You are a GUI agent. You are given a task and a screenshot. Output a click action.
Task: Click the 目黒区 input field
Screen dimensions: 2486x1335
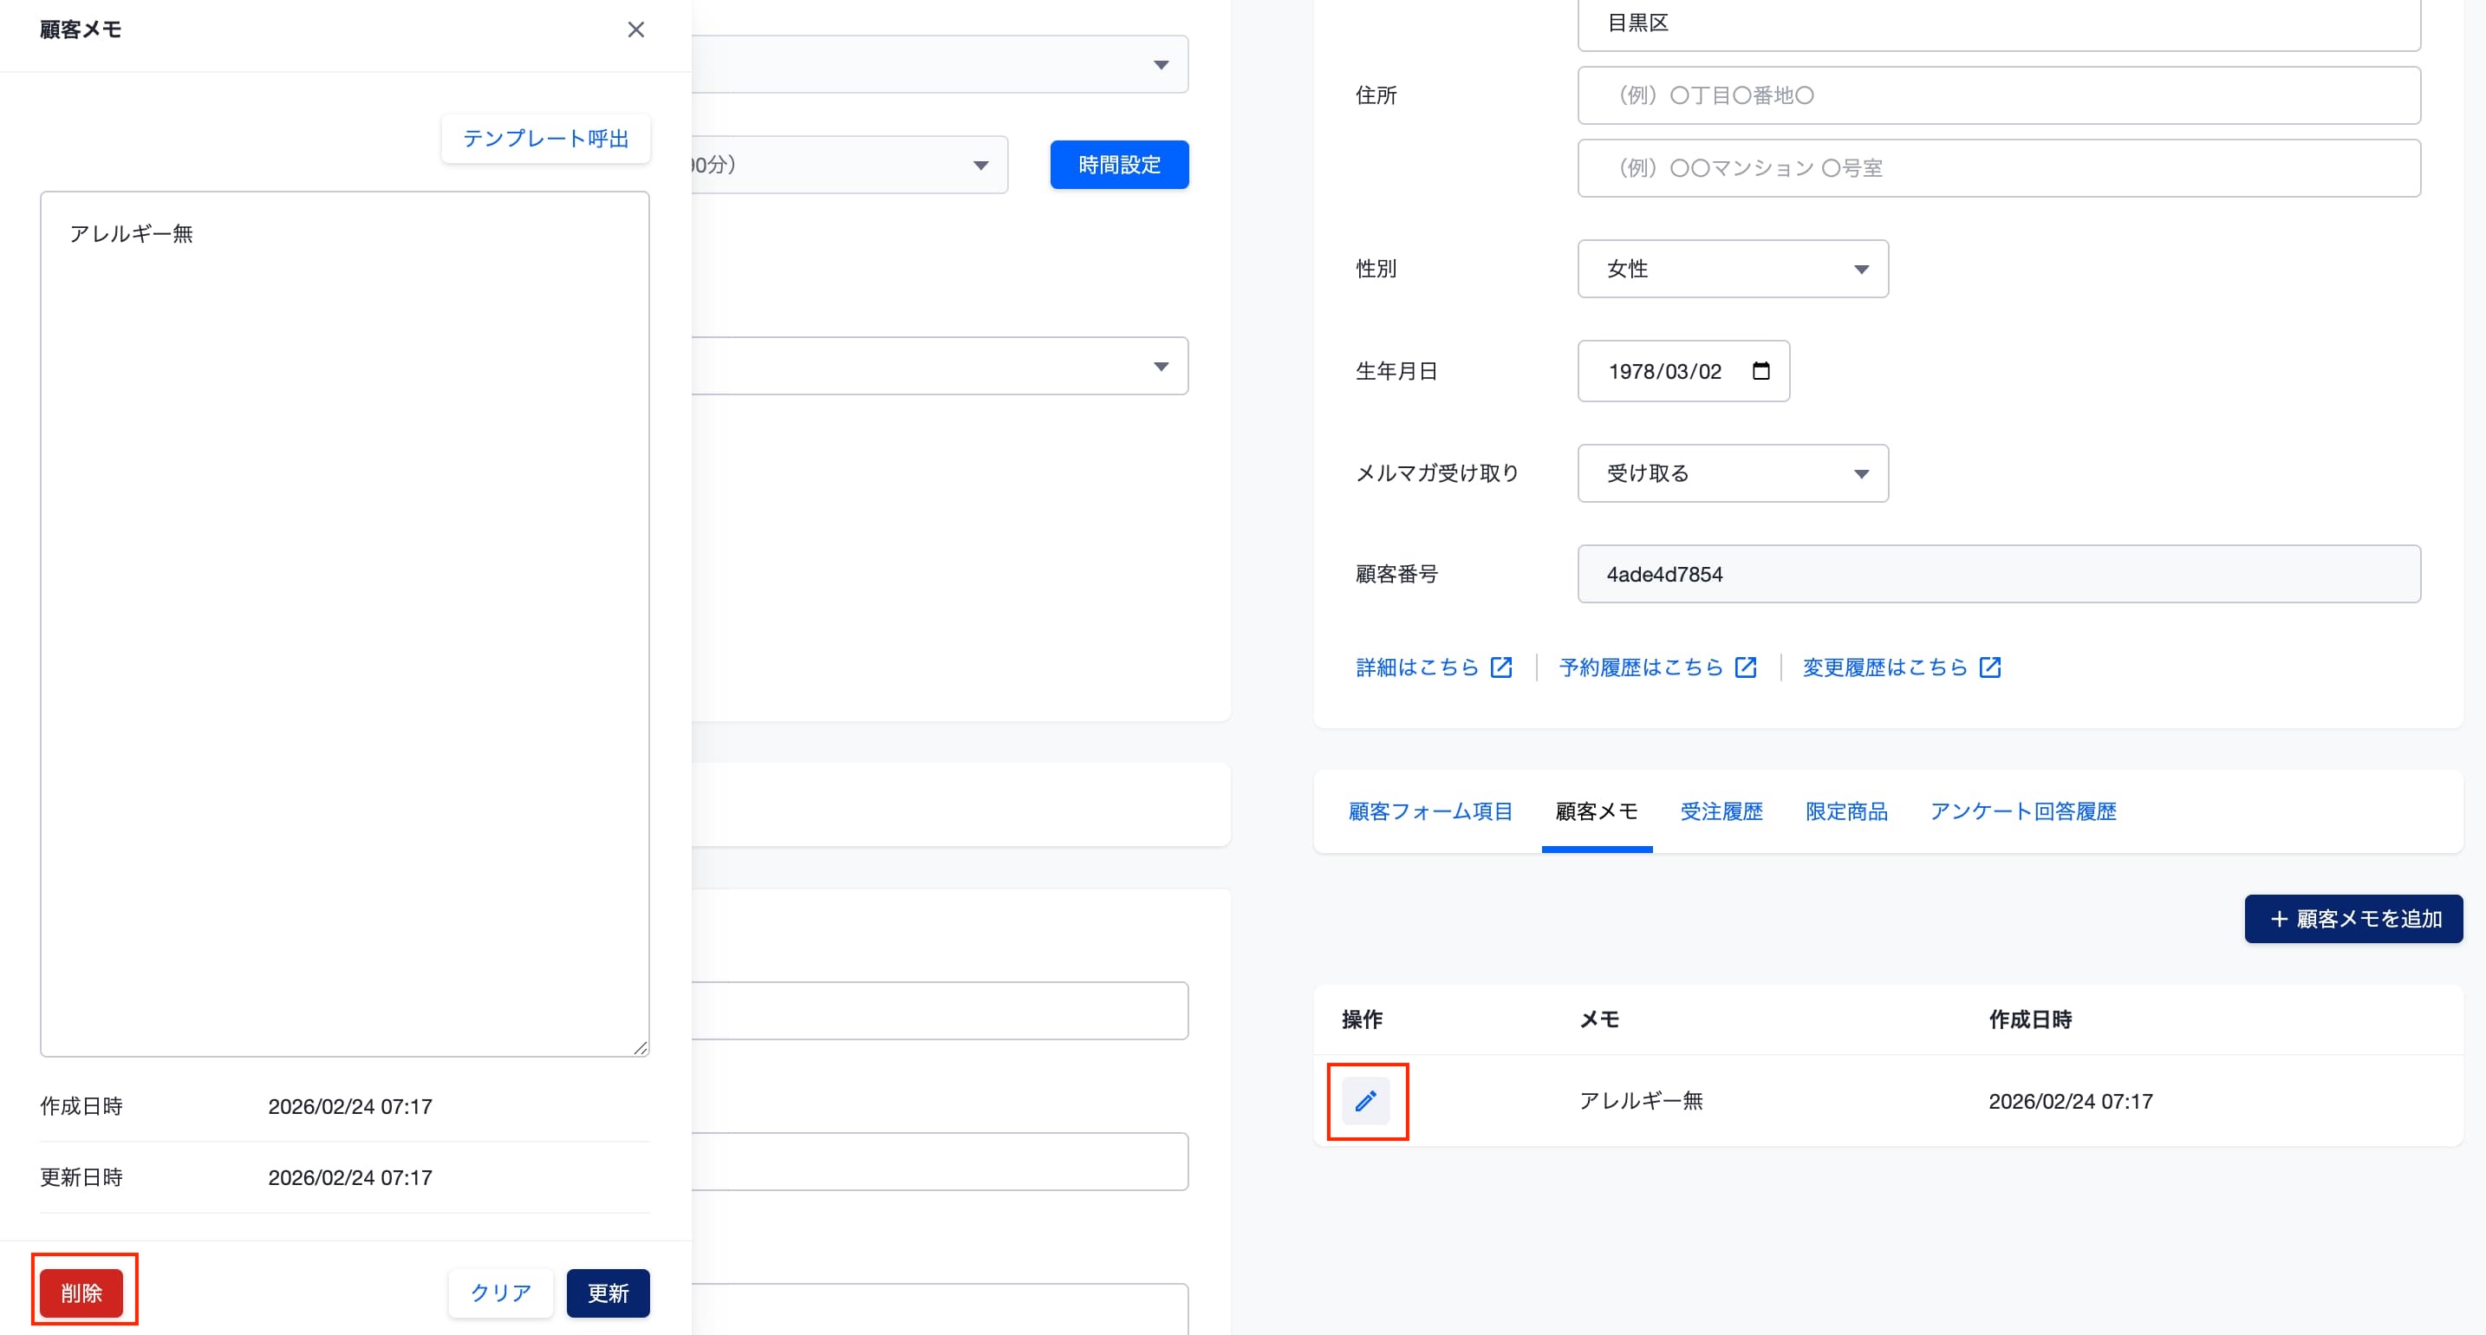tap(1999, 23)
